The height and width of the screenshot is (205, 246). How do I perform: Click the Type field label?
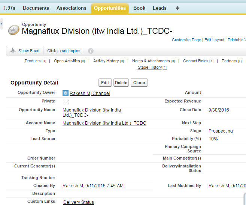(50, 131)
